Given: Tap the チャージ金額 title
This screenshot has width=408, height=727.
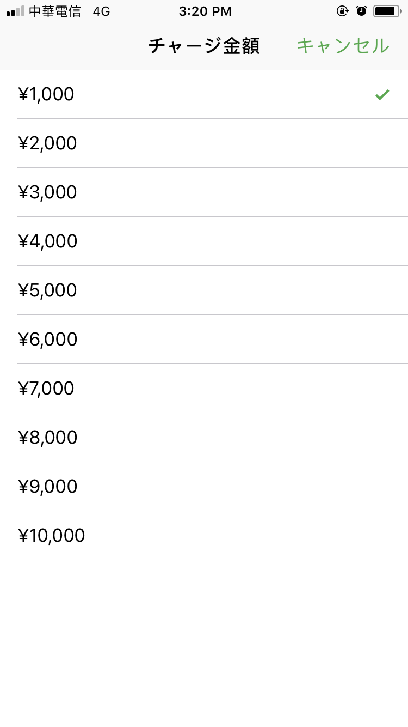Looking at the screenshot, I should click(x=204, y=46).
